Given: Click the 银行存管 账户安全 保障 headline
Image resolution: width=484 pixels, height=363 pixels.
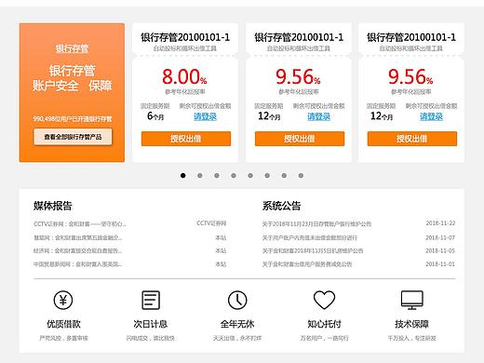Looking at the screenshot, I should coord(72,78).
